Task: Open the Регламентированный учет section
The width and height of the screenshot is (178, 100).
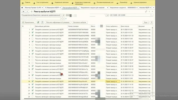Action: pyautogui.click(x=104, y=2)
